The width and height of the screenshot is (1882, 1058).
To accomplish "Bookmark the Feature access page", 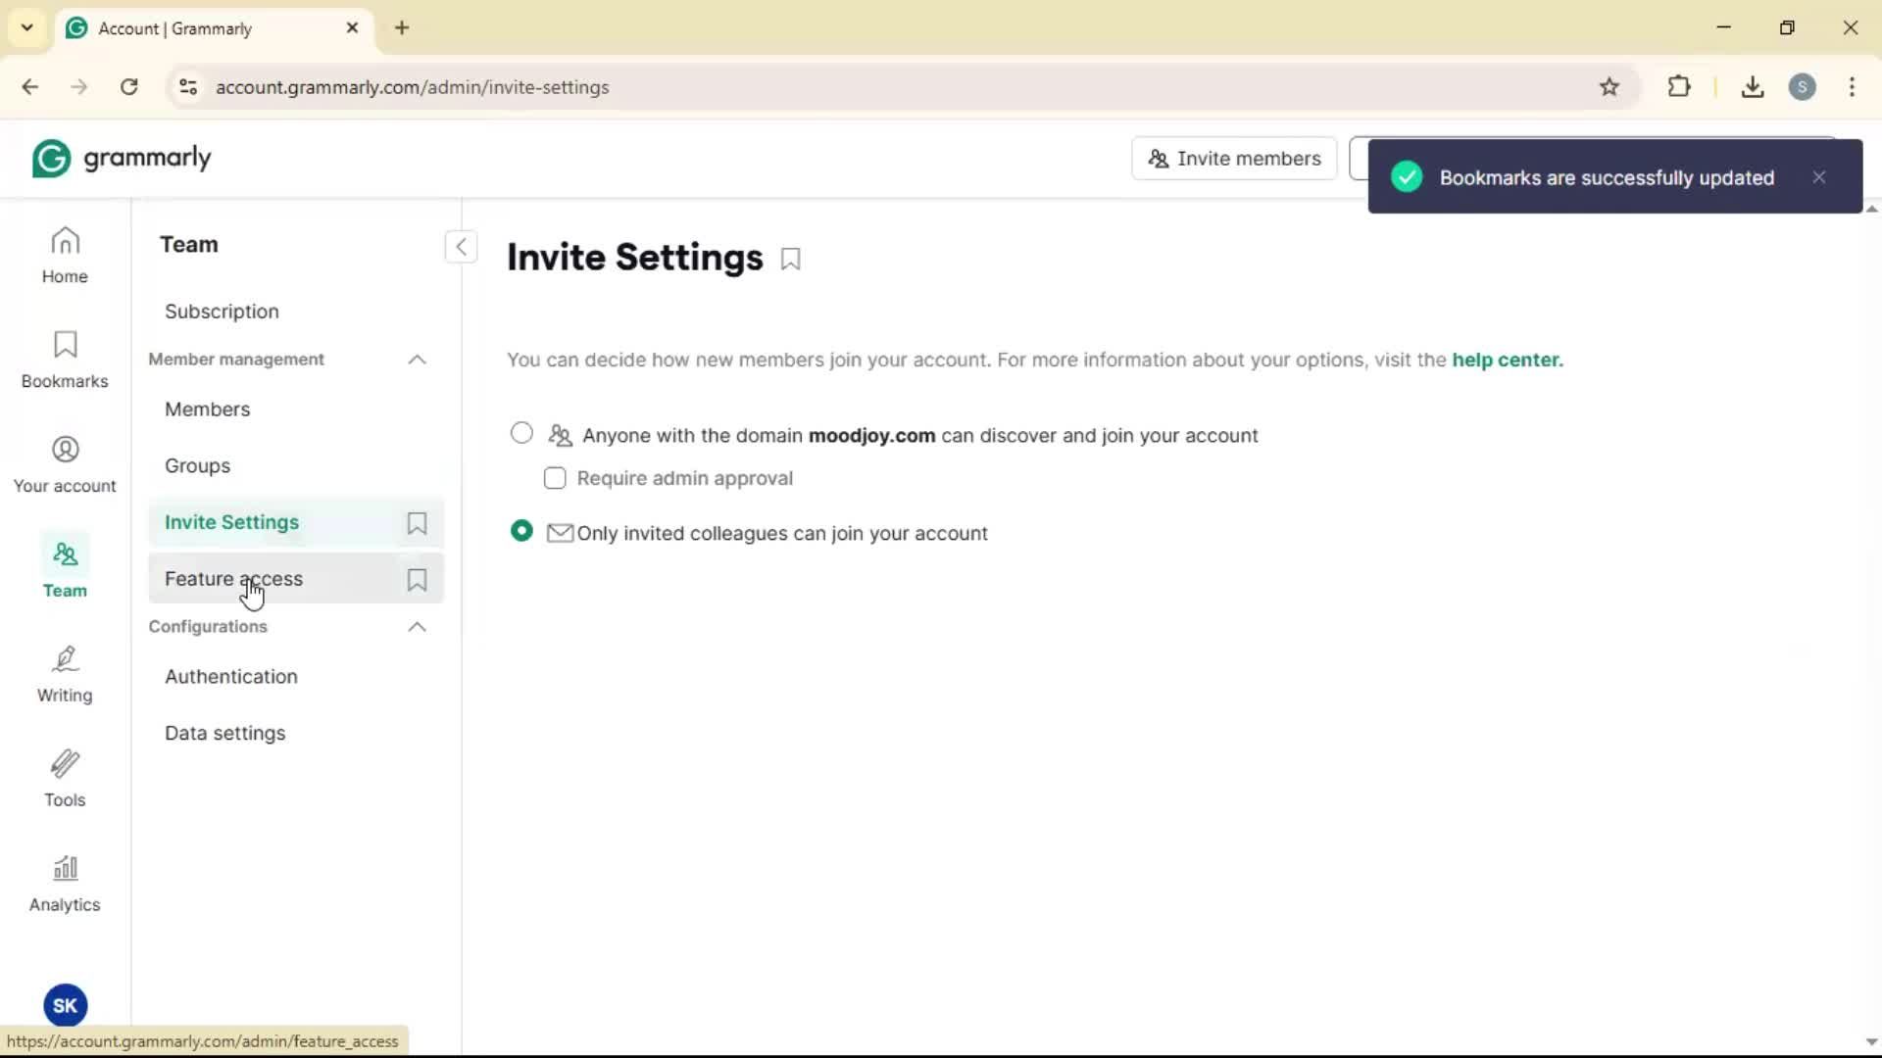I will coord(417,580).
